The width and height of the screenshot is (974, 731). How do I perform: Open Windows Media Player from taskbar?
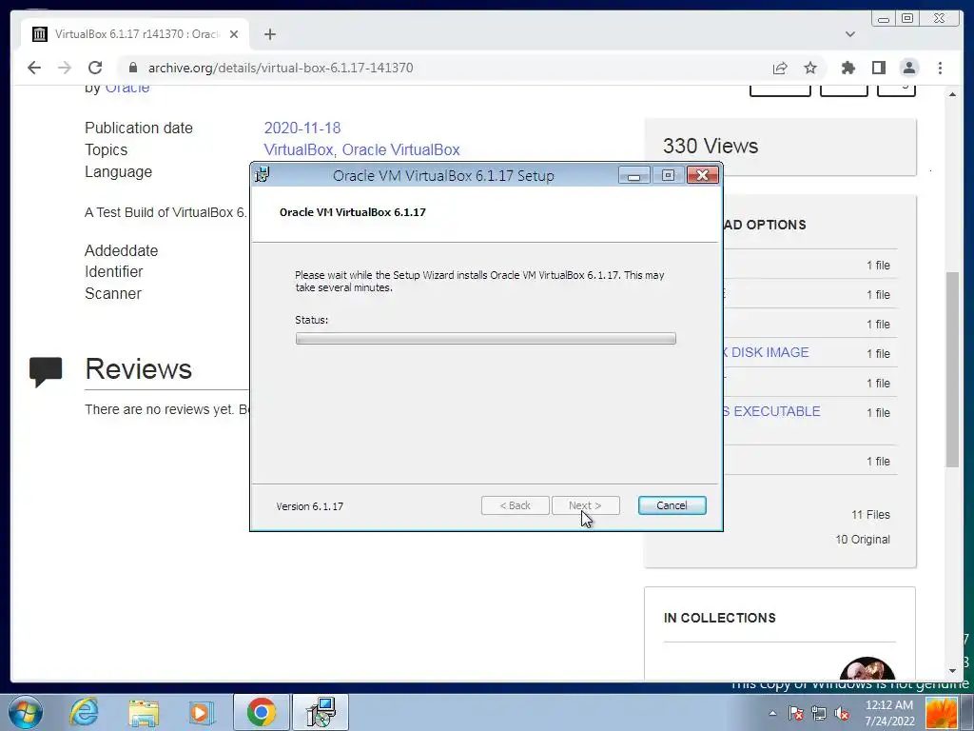(x=201, y=712)
